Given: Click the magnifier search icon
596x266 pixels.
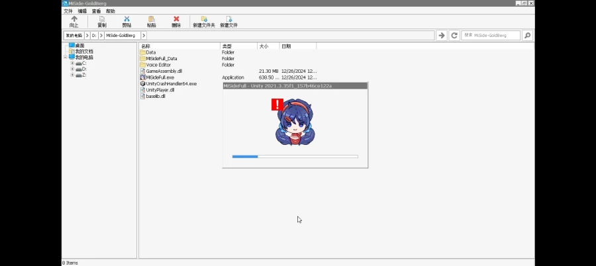Looking at the screenshot, I should tap(527, 35).
